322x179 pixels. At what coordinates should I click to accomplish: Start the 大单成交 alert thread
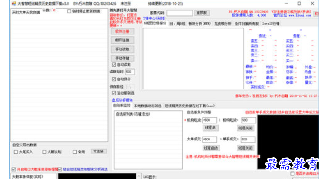[211, 148]
